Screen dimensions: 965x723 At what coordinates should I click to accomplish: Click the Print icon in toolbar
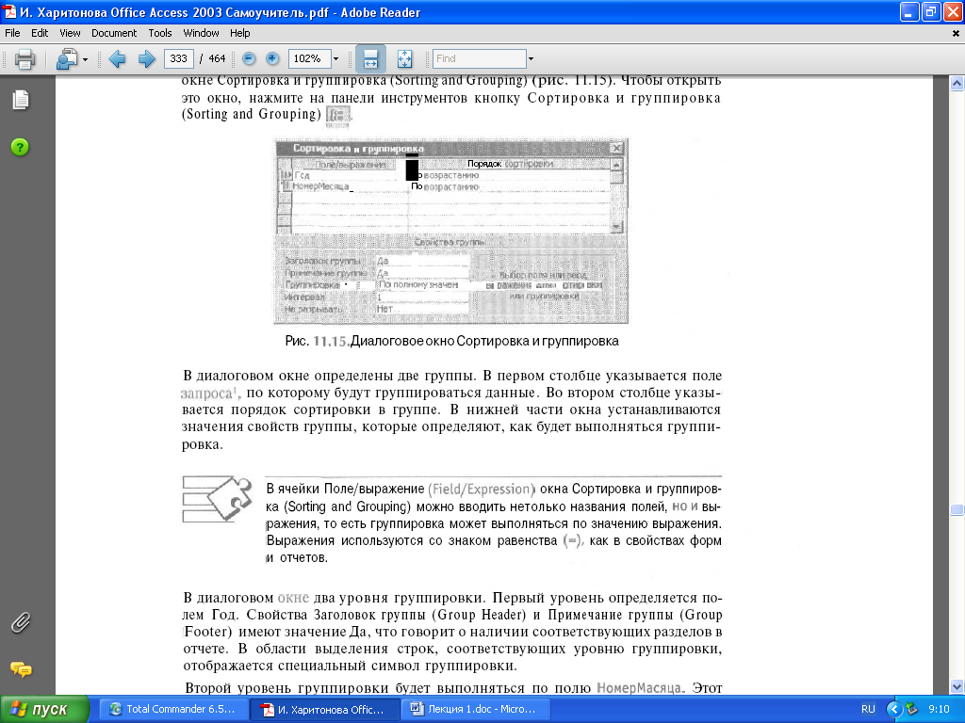25,59
